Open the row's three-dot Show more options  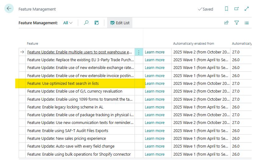coord(139,52)
